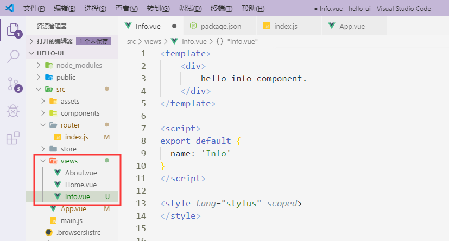Open the Extensions view icon

(x=13, y=138)
